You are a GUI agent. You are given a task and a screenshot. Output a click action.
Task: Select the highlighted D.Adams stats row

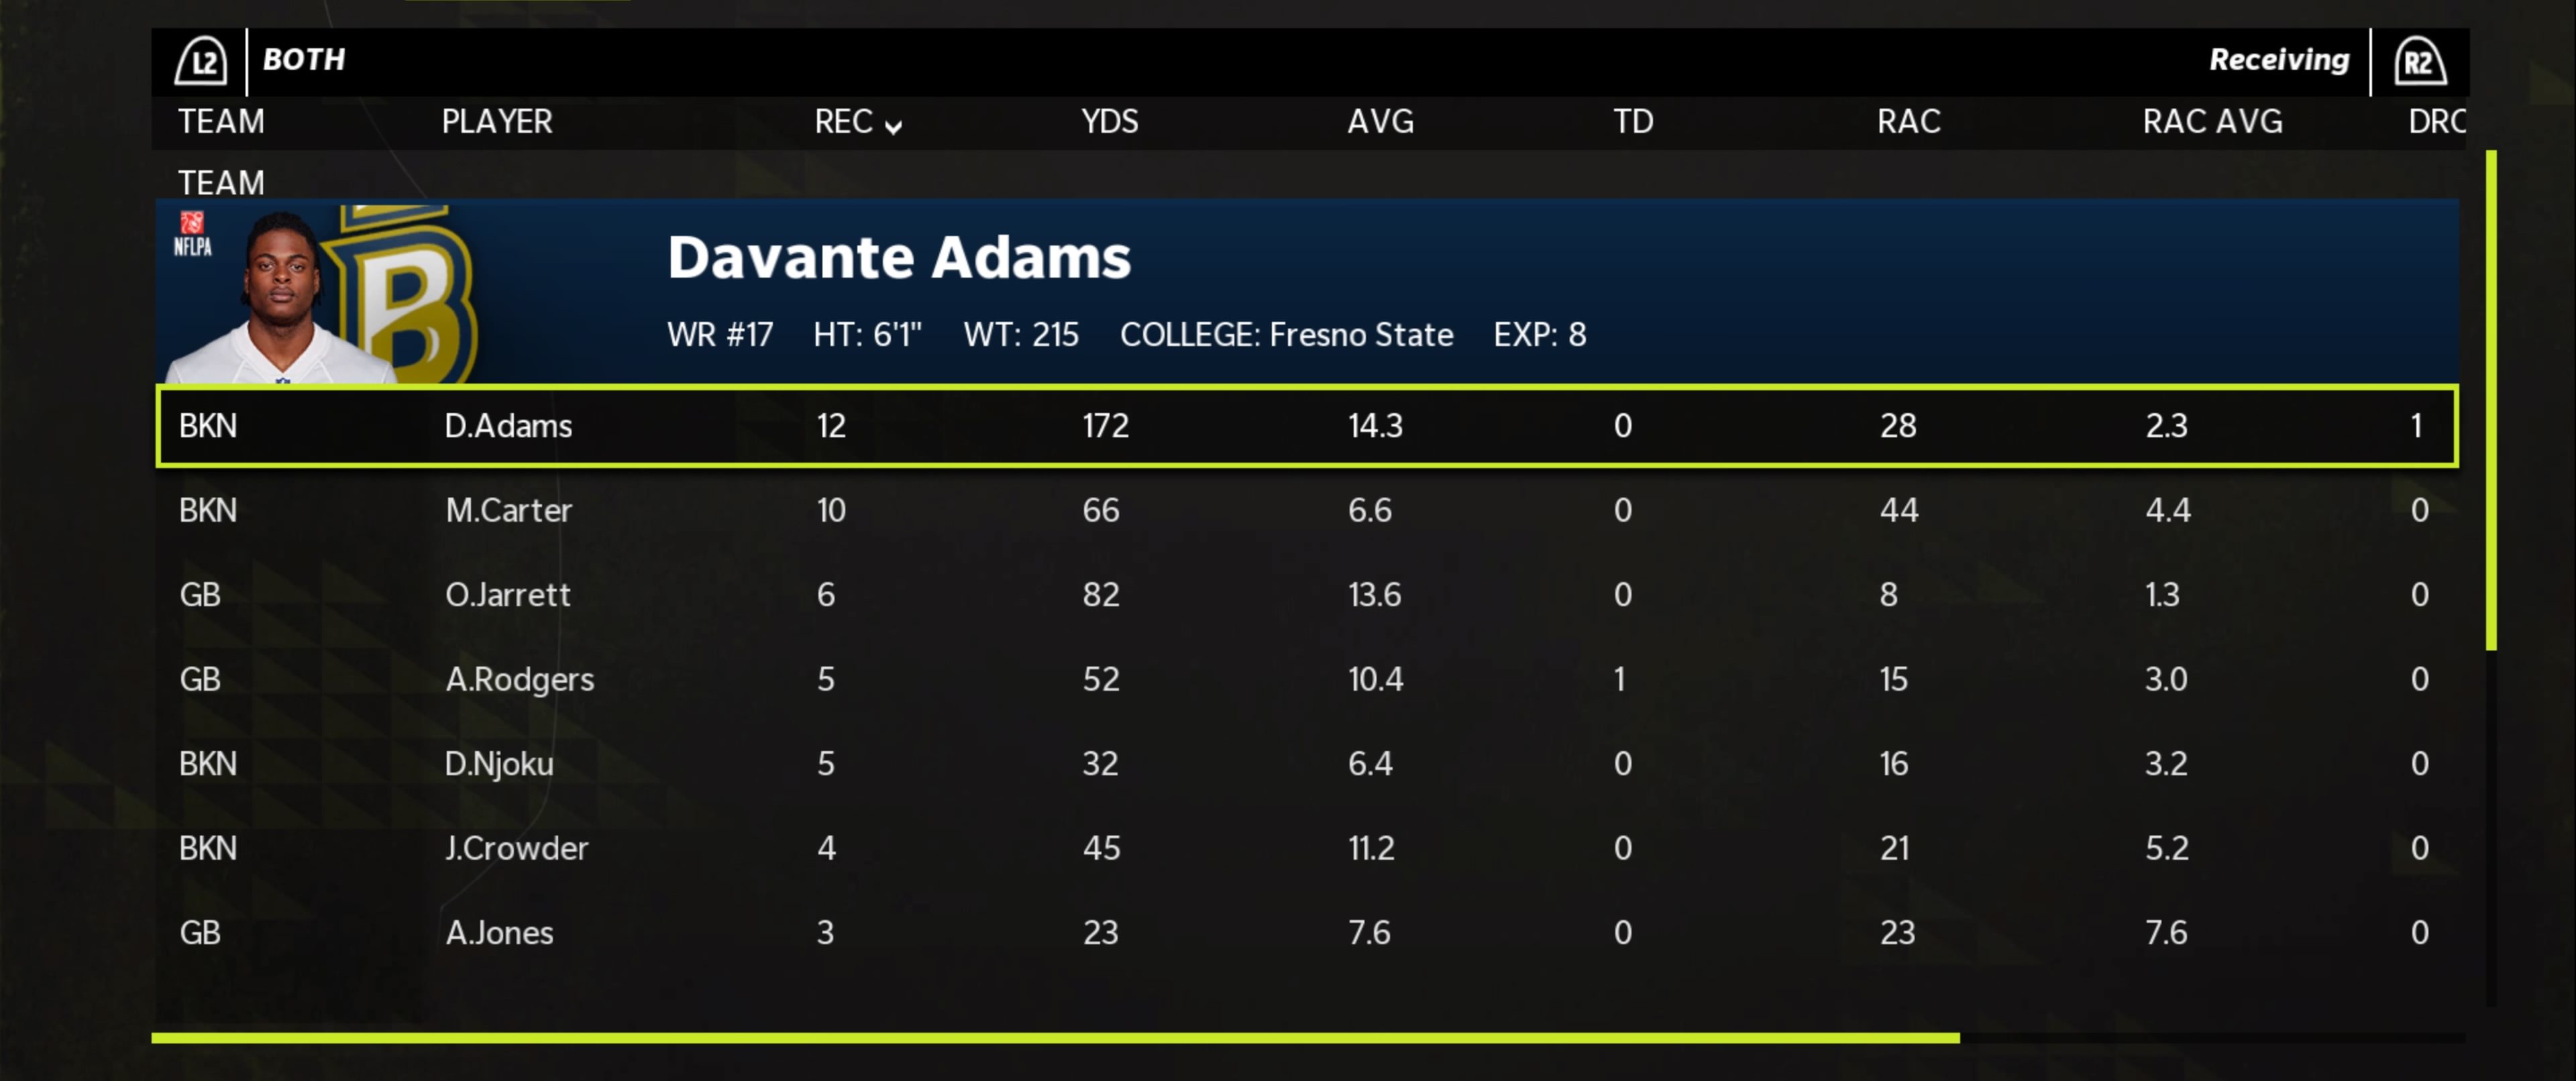pyautogui.click(x=1306, y=426)
